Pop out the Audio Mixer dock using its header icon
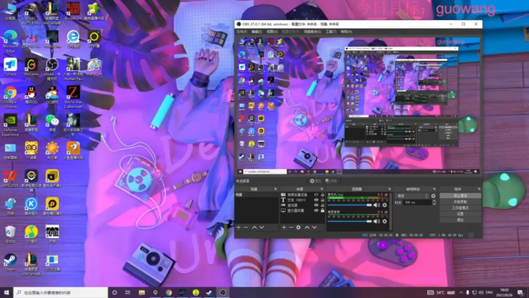529x298 pixels. click(389, 189)
